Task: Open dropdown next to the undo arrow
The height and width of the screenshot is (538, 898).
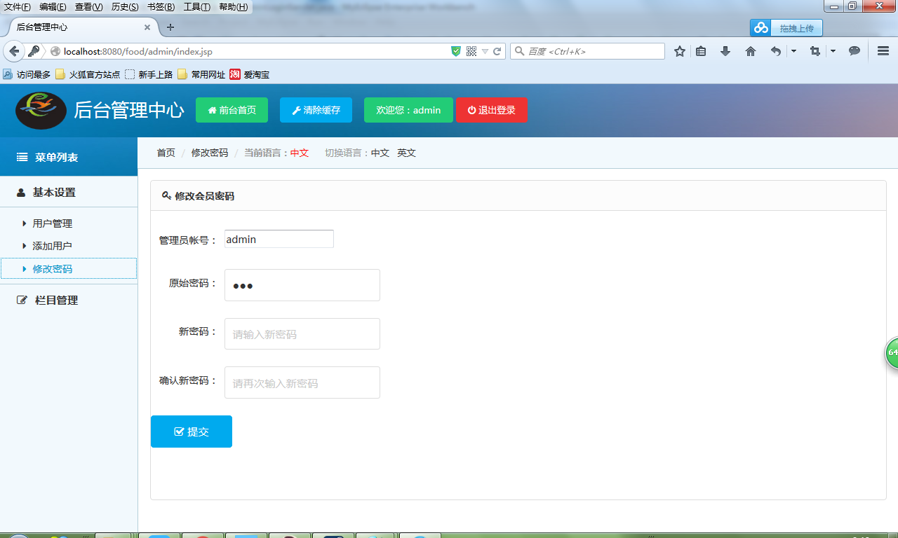Action: [x=793, y=51]
